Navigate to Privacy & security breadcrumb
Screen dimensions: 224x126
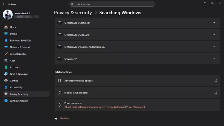click(73, 13)
